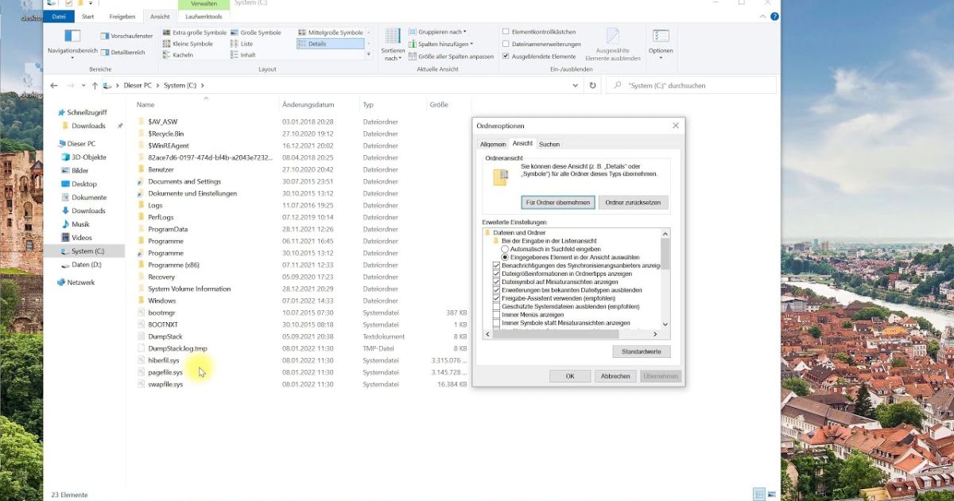Click the refresh icon beside address bar

tap(591, 84)
